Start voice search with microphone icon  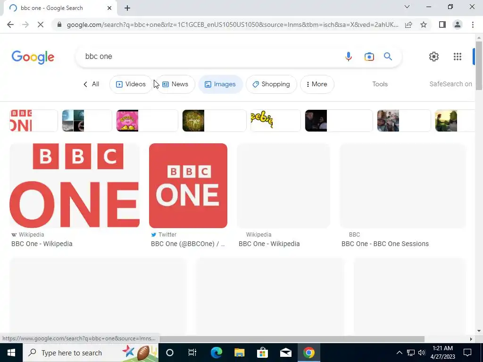click(349, 57)
